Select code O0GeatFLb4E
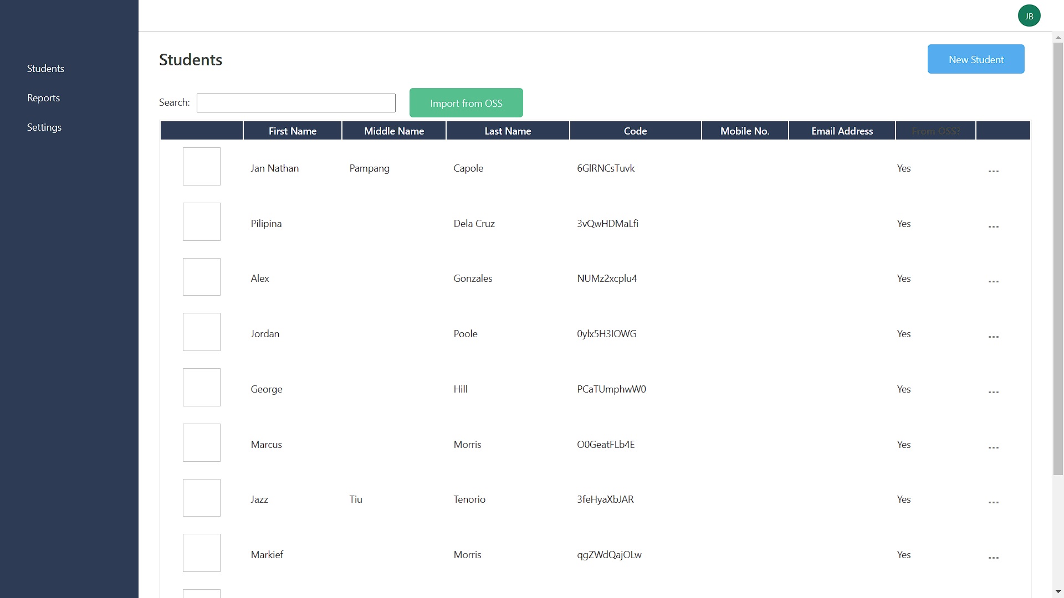Image resolution: width=1064 pixels, height=598 pixels. pos(606,445)
